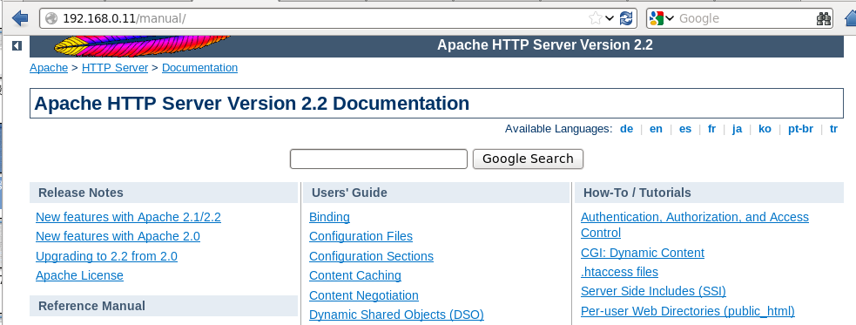
Task: Click the browser Google search box
Action: pyautogui.click(x=745, y=18)
